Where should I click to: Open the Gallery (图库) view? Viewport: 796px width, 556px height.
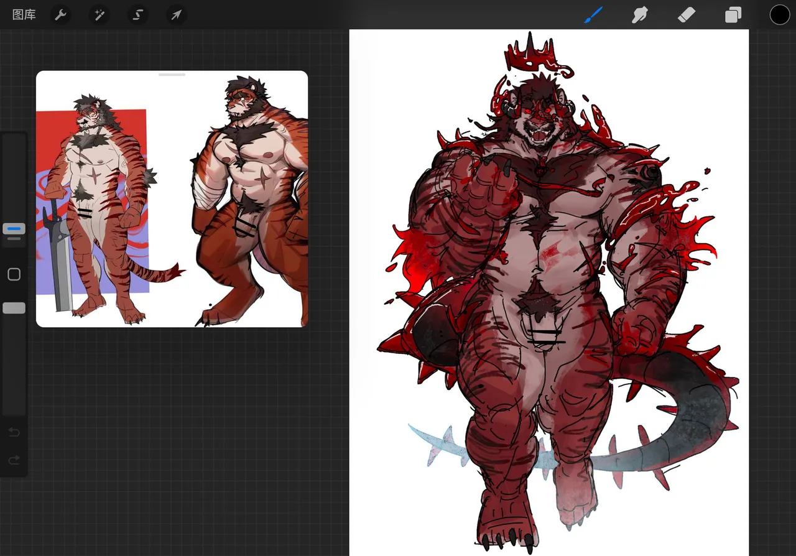tap(24, 15)
